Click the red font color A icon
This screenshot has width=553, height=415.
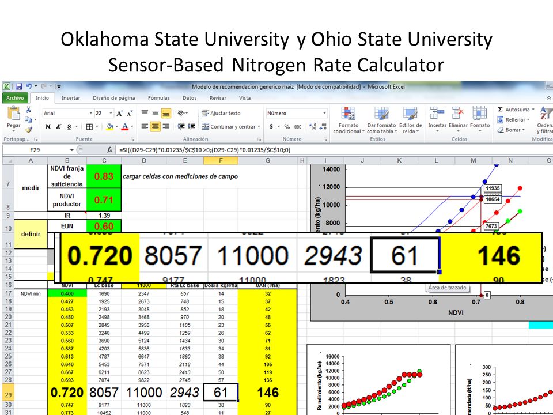pos(125,126)
